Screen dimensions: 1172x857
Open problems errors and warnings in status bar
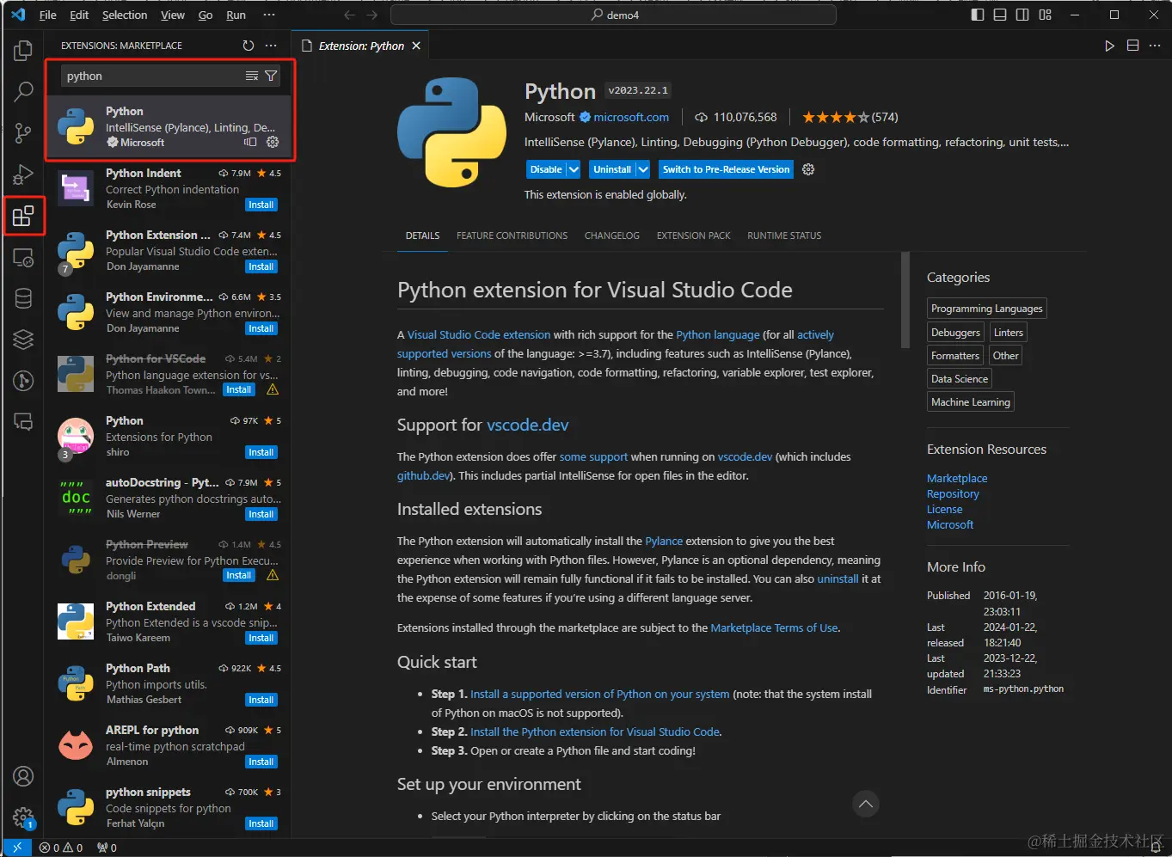[61, 848]
